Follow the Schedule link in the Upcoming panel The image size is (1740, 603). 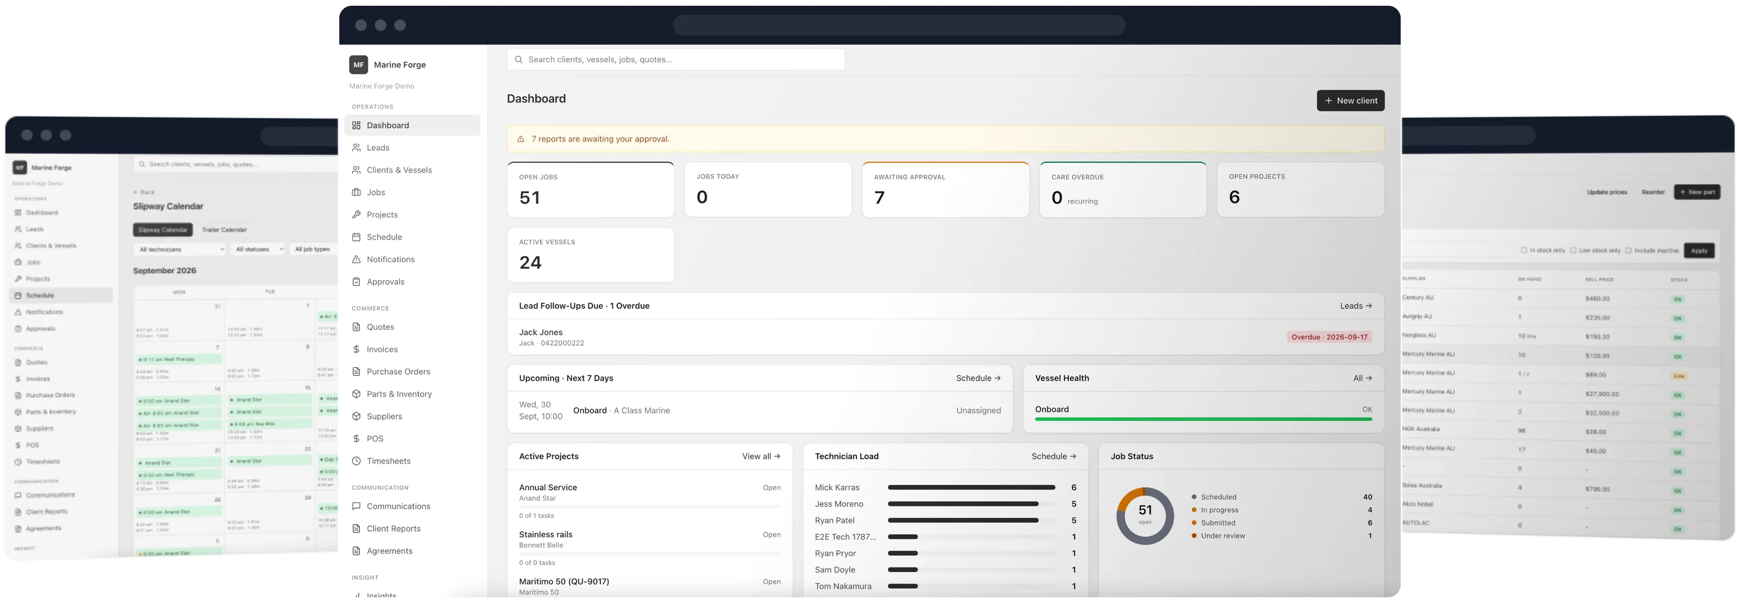(x=977, y=378)
